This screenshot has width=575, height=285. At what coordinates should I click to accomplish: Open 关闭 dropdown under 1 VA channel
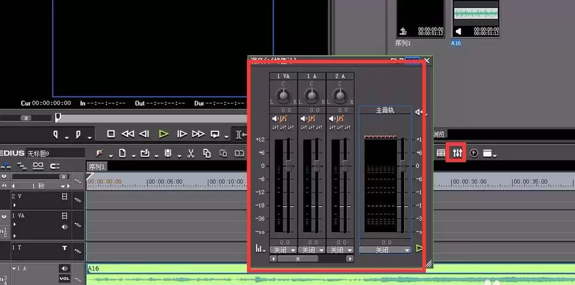(283, 250)
